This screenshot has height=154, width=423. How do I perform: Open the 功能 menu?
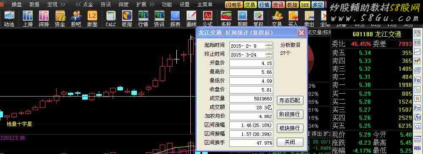click(x=167, y=5)
